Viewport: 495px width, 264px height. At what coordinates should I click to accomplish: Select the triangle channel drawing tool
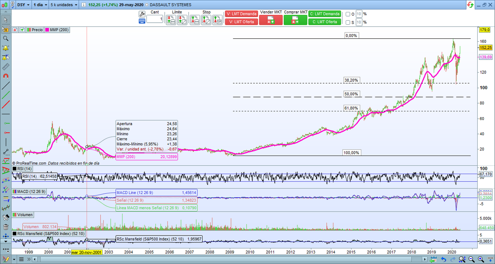tap(6, 170)
